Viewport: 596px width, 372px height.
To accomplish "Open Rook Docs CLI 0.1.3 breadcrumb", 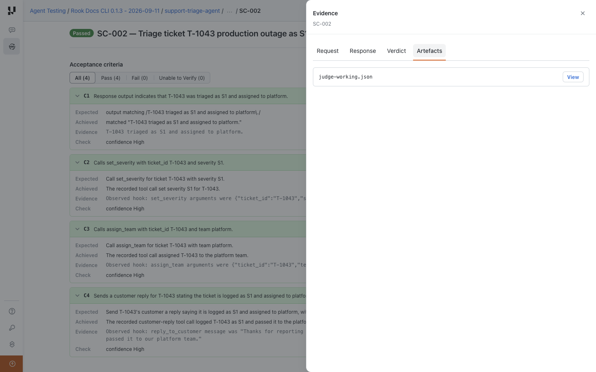I will click(x=115, y=11).
